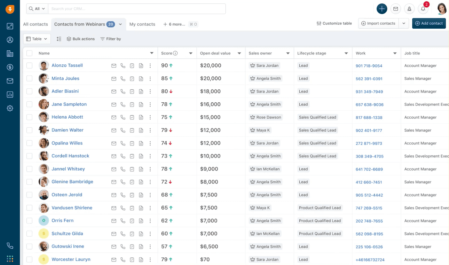Screen dimensions: 449x265
Task: Click the row density icon beside Table
Action: coord(59,39)
